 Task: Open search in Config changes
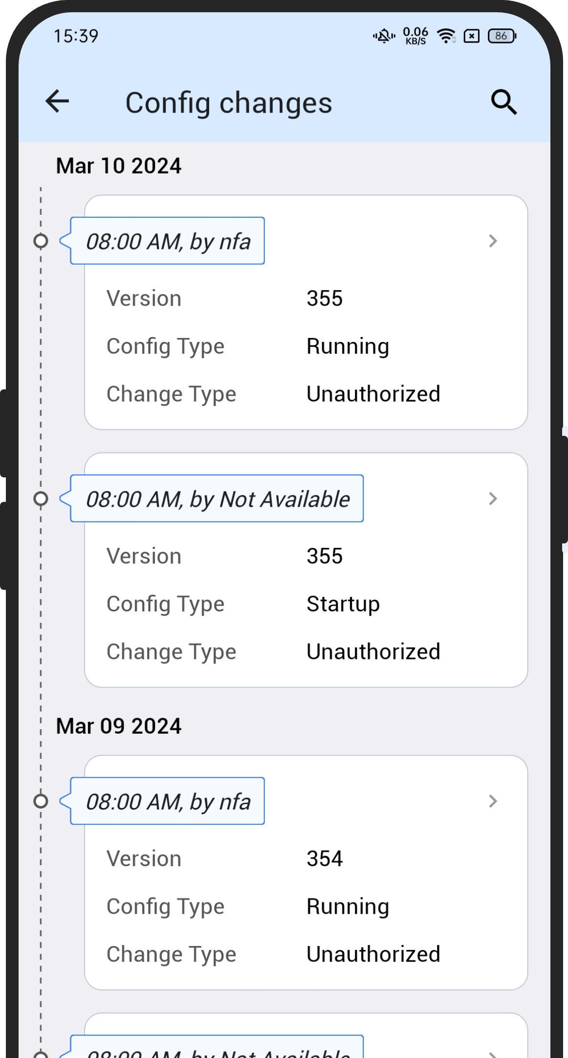click(503, 102)
